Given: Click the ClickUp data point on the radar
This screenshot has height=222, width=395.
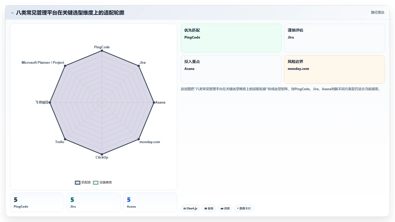Looking at the screenshot, I should tap(102, 154).
